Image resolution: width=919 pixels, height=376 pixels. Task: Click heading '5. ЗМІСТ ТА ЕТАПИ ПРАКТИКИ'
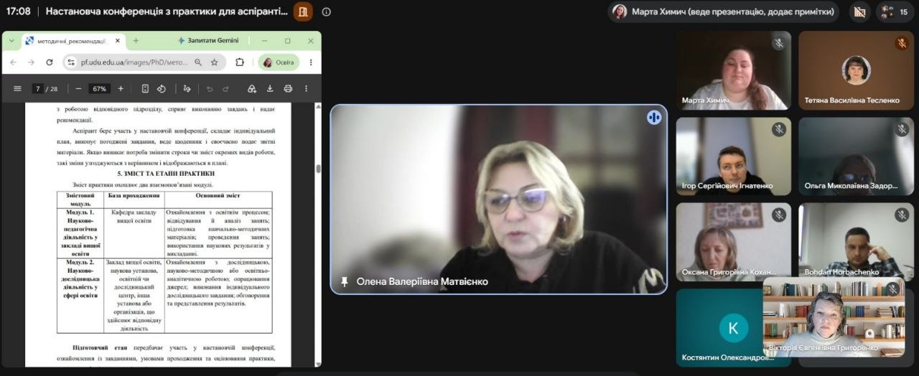pos(166,174)
